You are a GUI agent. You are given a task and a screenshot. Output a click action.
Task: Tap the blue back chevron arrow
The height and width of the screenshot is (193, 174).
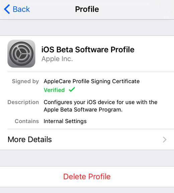click(7, 9)
